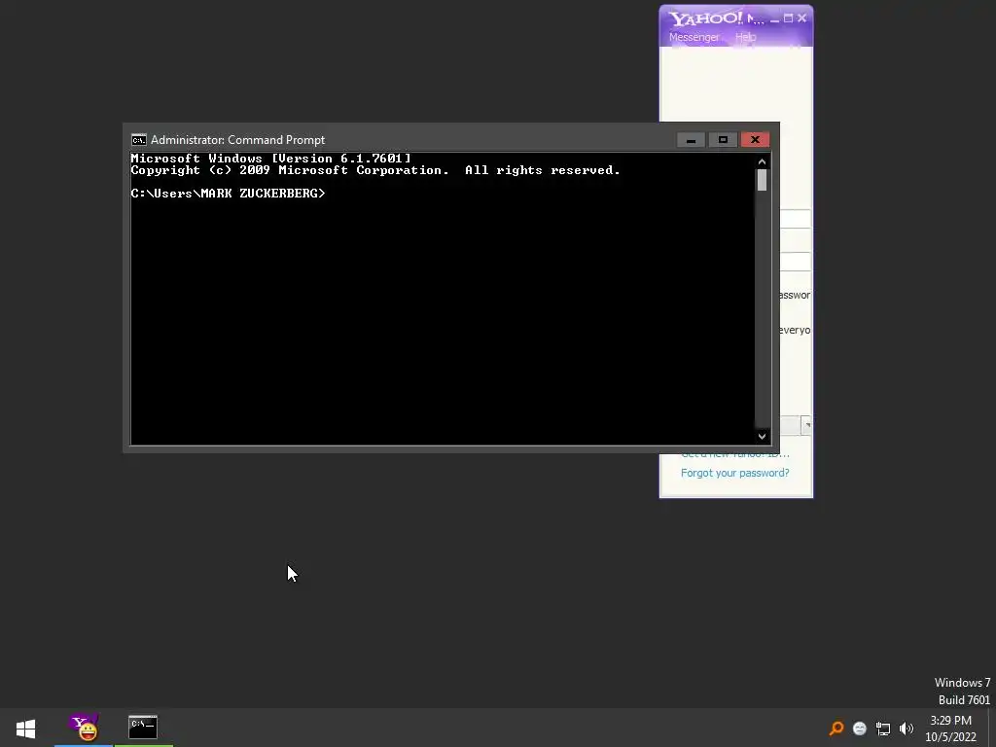Open the volume speaker tray icon
Screen dimensions: 996x747
pyautogui.click(x=906, y=729)
